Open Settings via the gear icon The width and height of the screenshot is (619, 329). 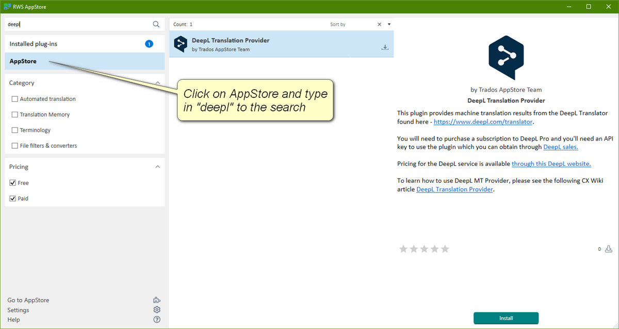click(x=157, y=309)
